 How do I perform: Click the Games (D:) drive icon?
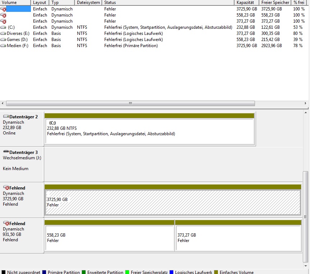[3, 40]
